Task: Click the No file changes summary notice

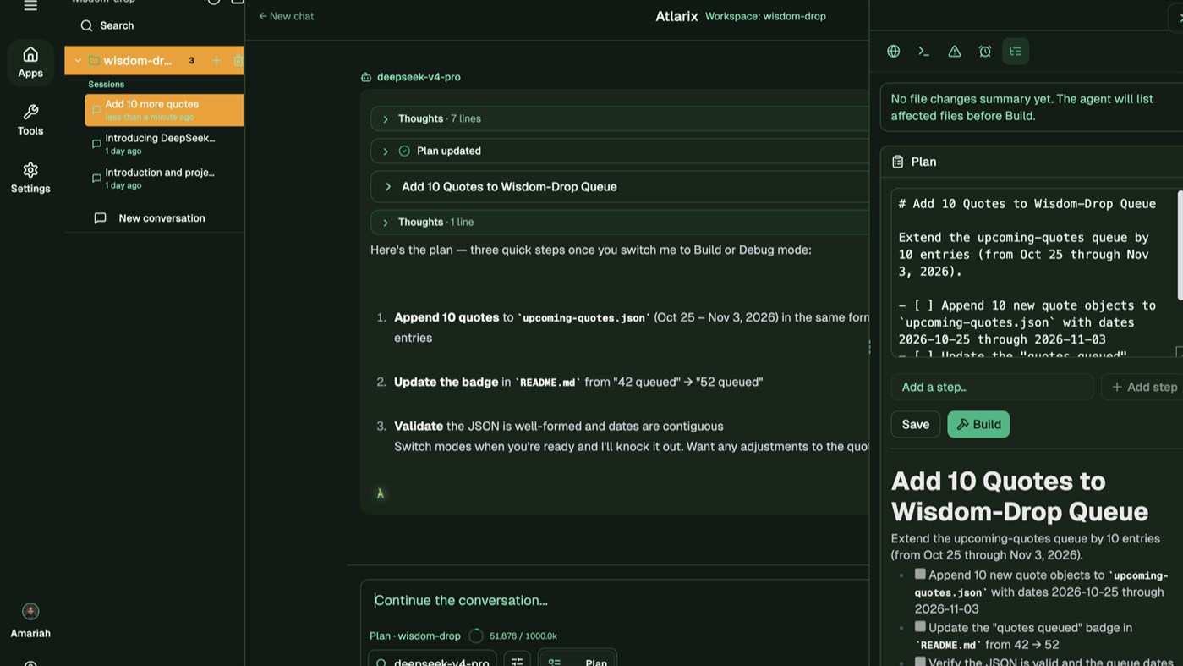Action: pos(1032,107)
